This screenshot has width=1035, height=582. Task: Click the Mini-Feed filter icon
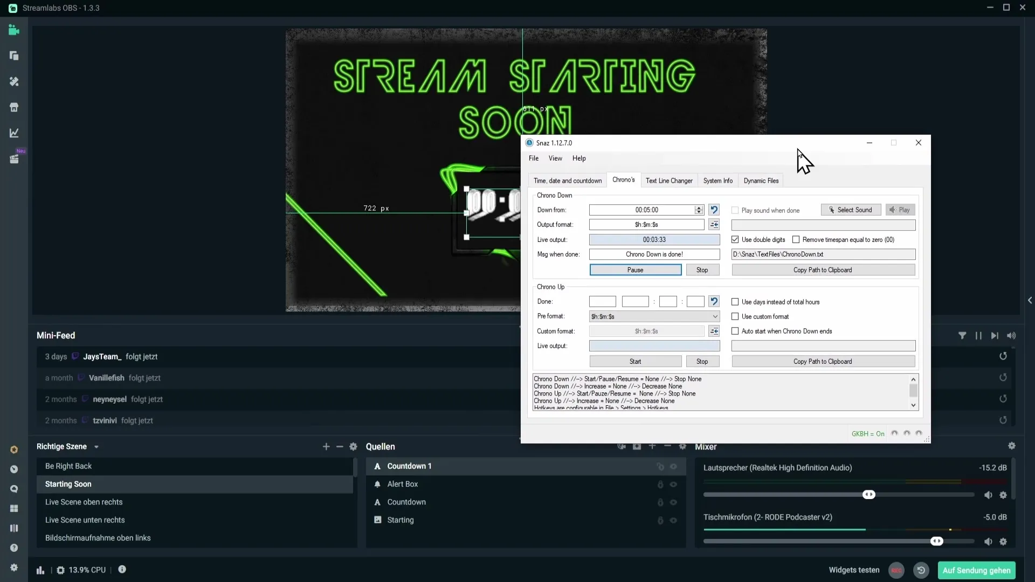[962, 336]
